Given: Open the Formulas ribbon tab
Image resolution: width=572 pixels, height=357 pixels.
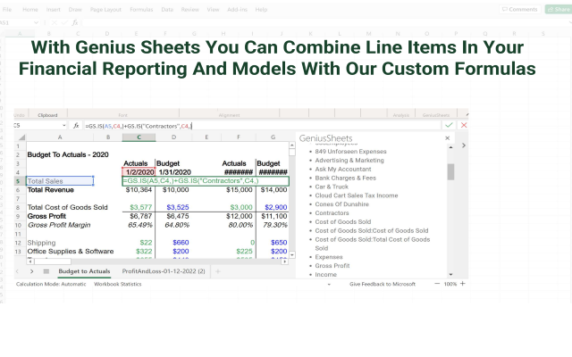Looking at the screenshot, I should tap(141, 10).
